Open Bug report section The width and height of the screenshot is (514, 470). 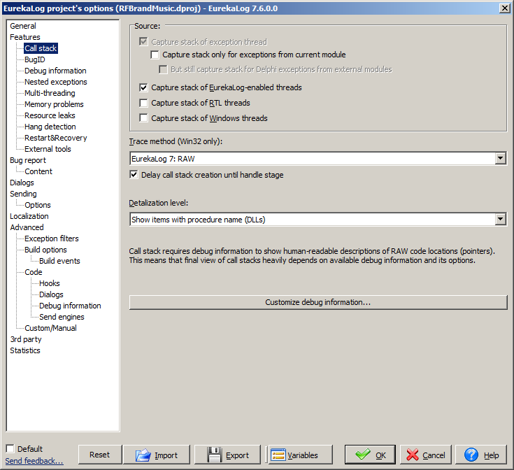28,160
